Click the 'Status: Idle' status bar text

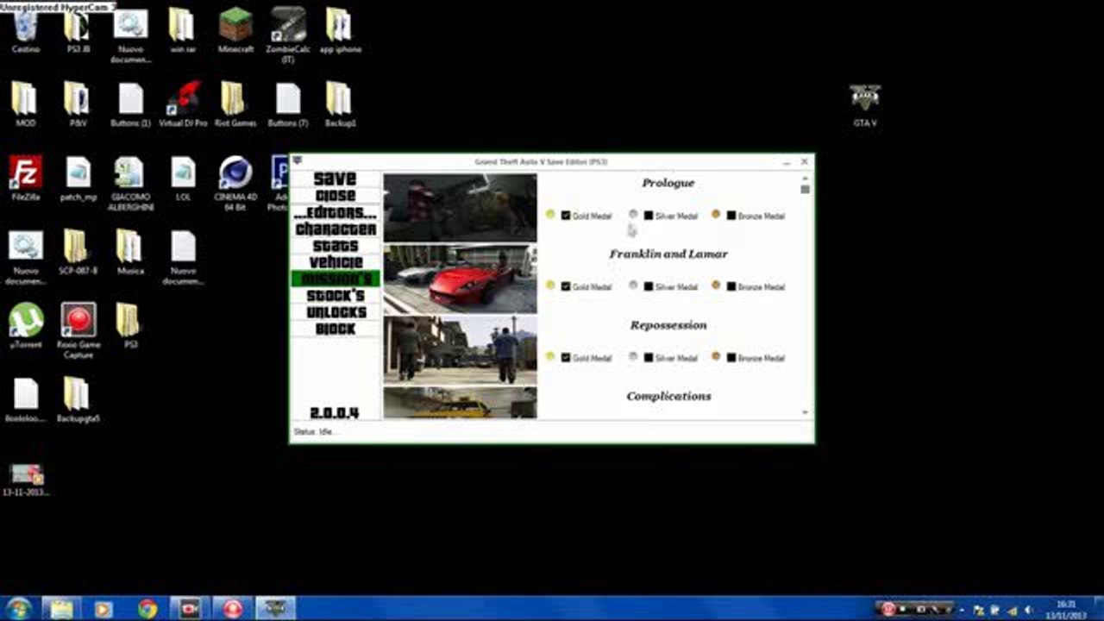(314, 431)
